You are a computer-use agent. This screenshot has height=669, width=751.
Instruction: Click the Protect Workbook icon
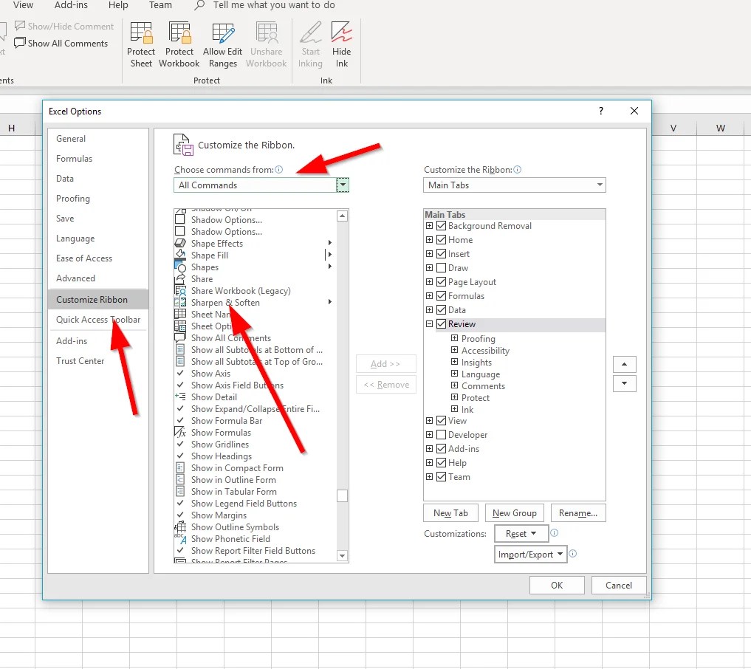pyautogui.click(x=179, y=44)
